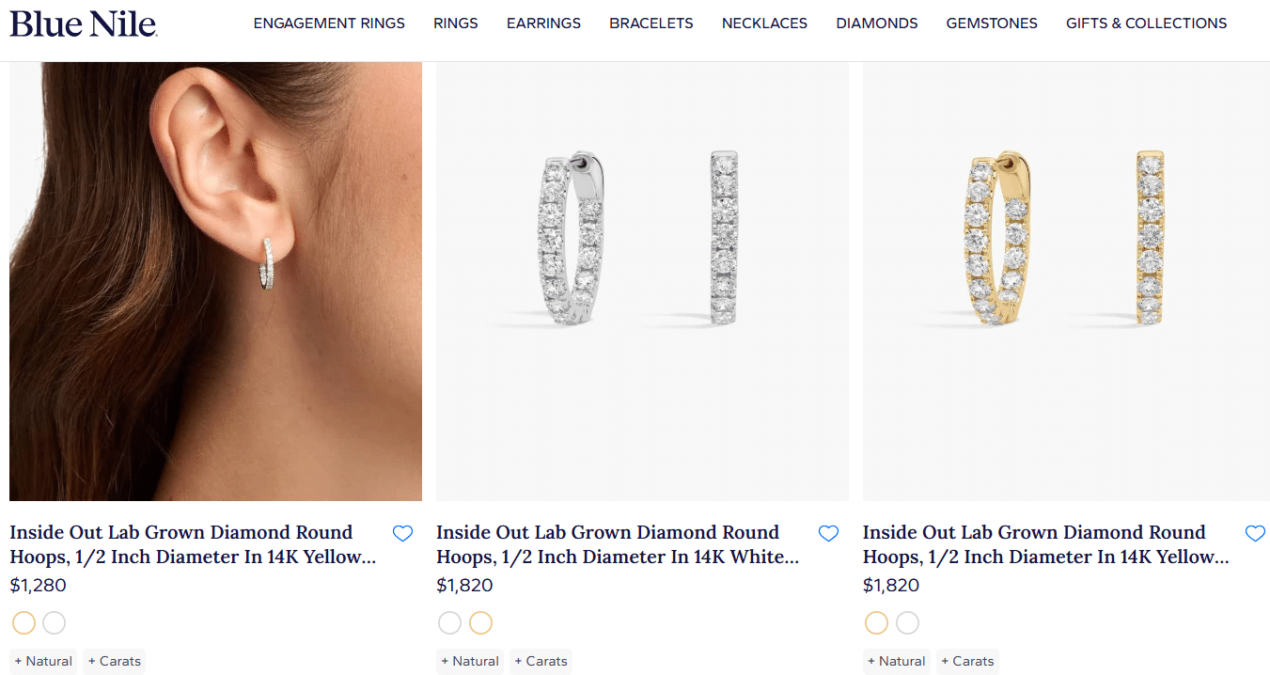Open the 14K White hoops product title
This screenshot has height=675, width=1270.
pos(617,544)
